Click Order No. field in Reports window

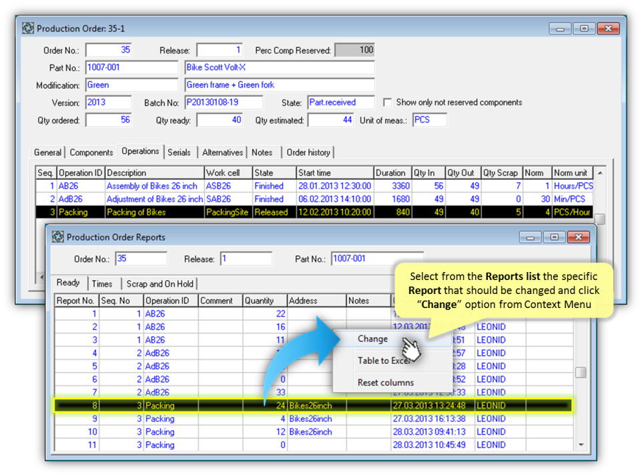141,259
